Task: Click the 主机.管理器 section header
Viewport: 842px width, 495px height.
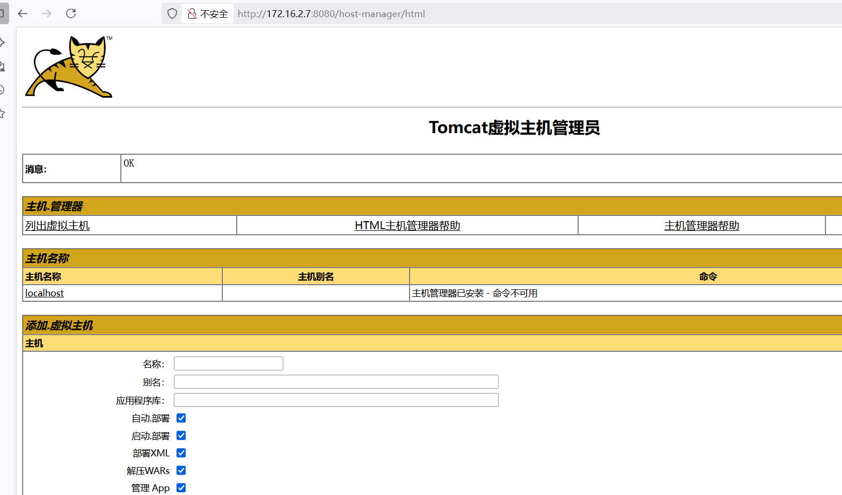Action: [432, 206]
